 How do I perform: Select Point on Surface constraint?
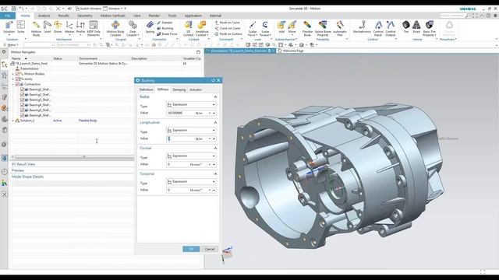228,34
